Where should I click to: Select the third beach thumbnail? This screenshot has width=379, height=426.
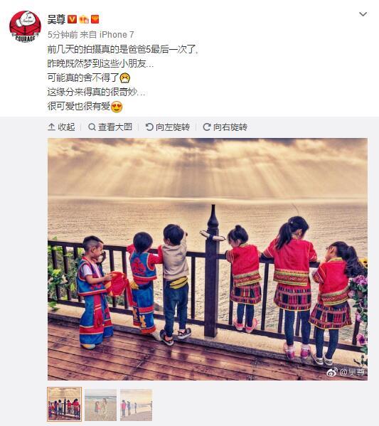click(136, 405)
